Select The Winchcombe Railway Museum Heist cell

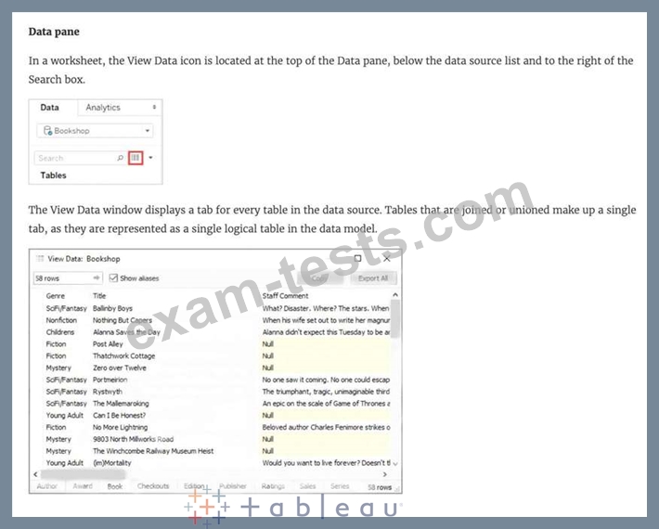[x=153, y=451]
